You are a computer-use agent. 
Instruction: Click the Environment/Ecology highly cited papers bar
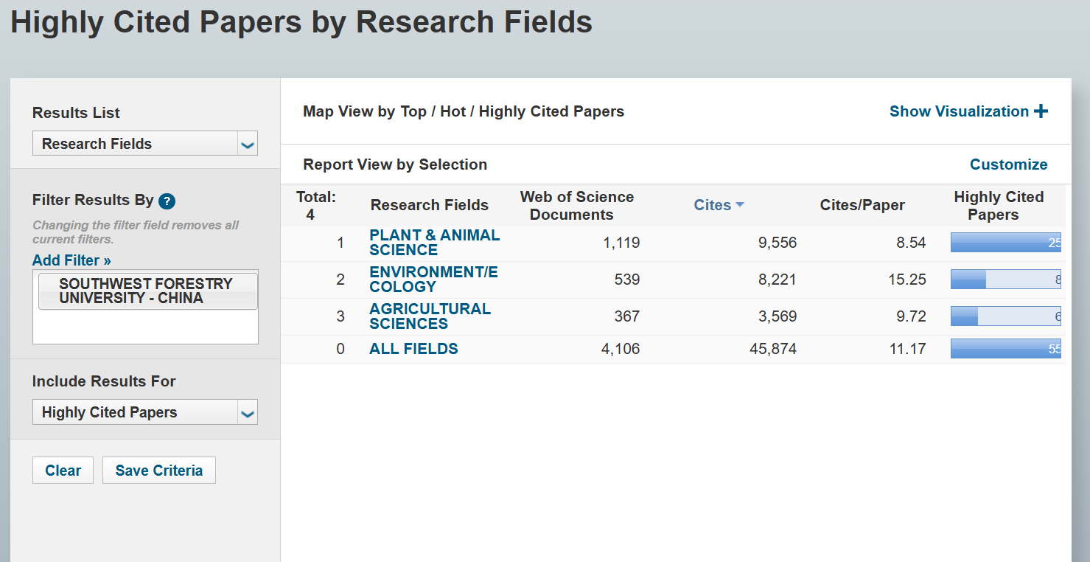(1005, 280)
